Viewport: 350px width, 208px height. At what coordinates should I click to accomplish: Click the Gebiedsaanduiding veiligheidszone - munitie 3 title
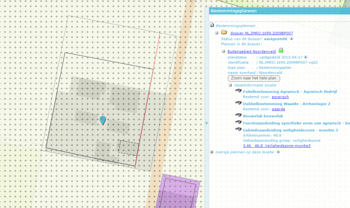[290, 130]
